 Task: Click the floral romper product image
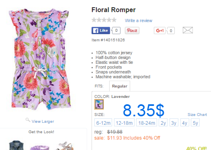[x=39, y=60]
